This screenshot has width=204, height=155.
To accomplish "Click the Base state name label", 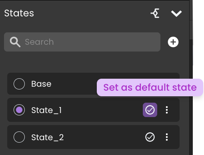I will coord(41,84).
